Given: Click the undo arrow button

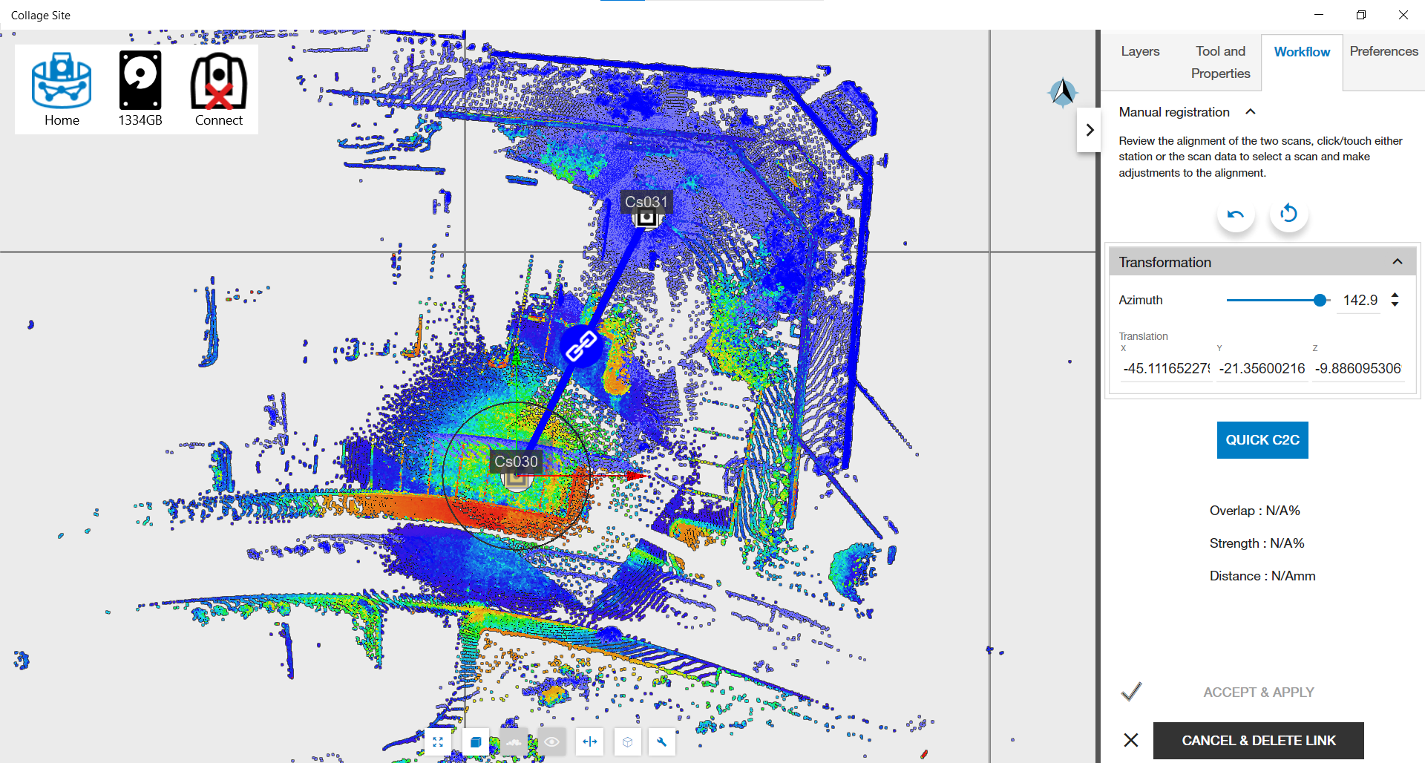Looking at the screenshot, I should pos(1236,215).
